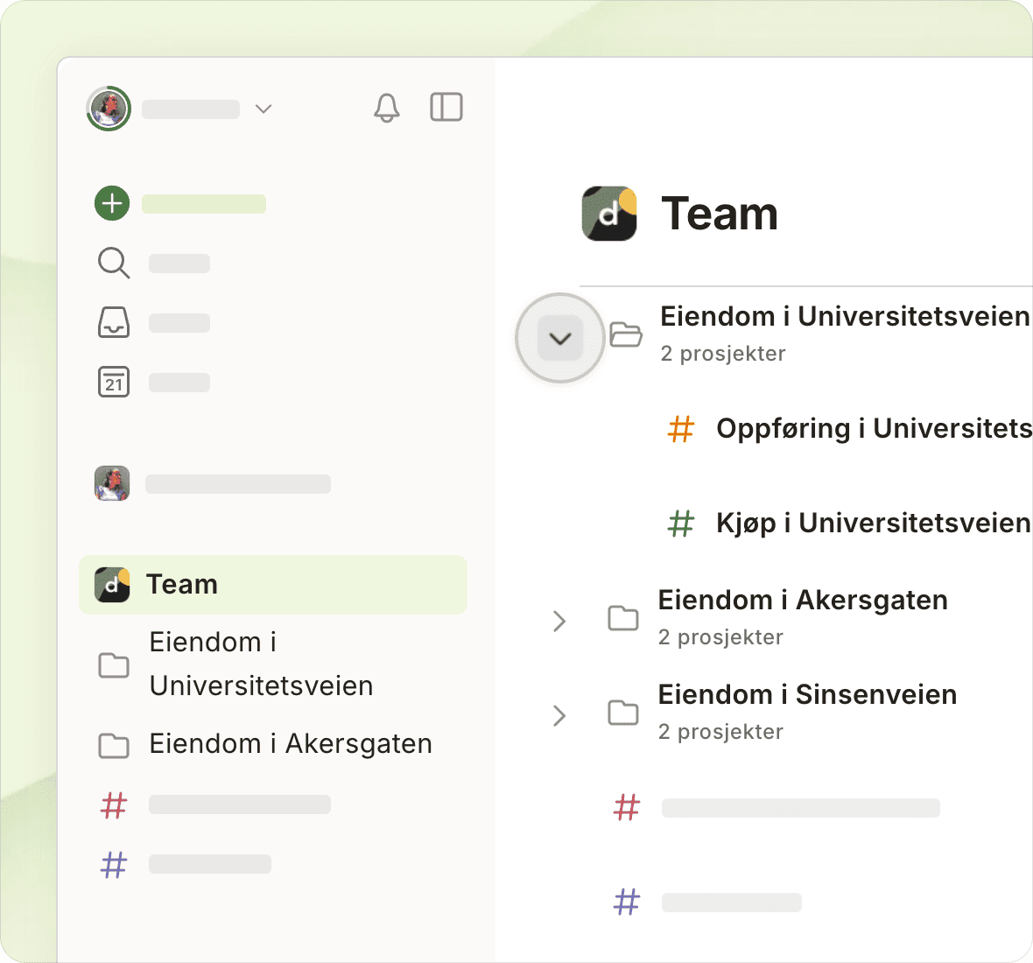Image resolution: width=1033 pixels, height=963 pixels.
Task: Click the profile avatar at top left
Action: coord(109,109)
